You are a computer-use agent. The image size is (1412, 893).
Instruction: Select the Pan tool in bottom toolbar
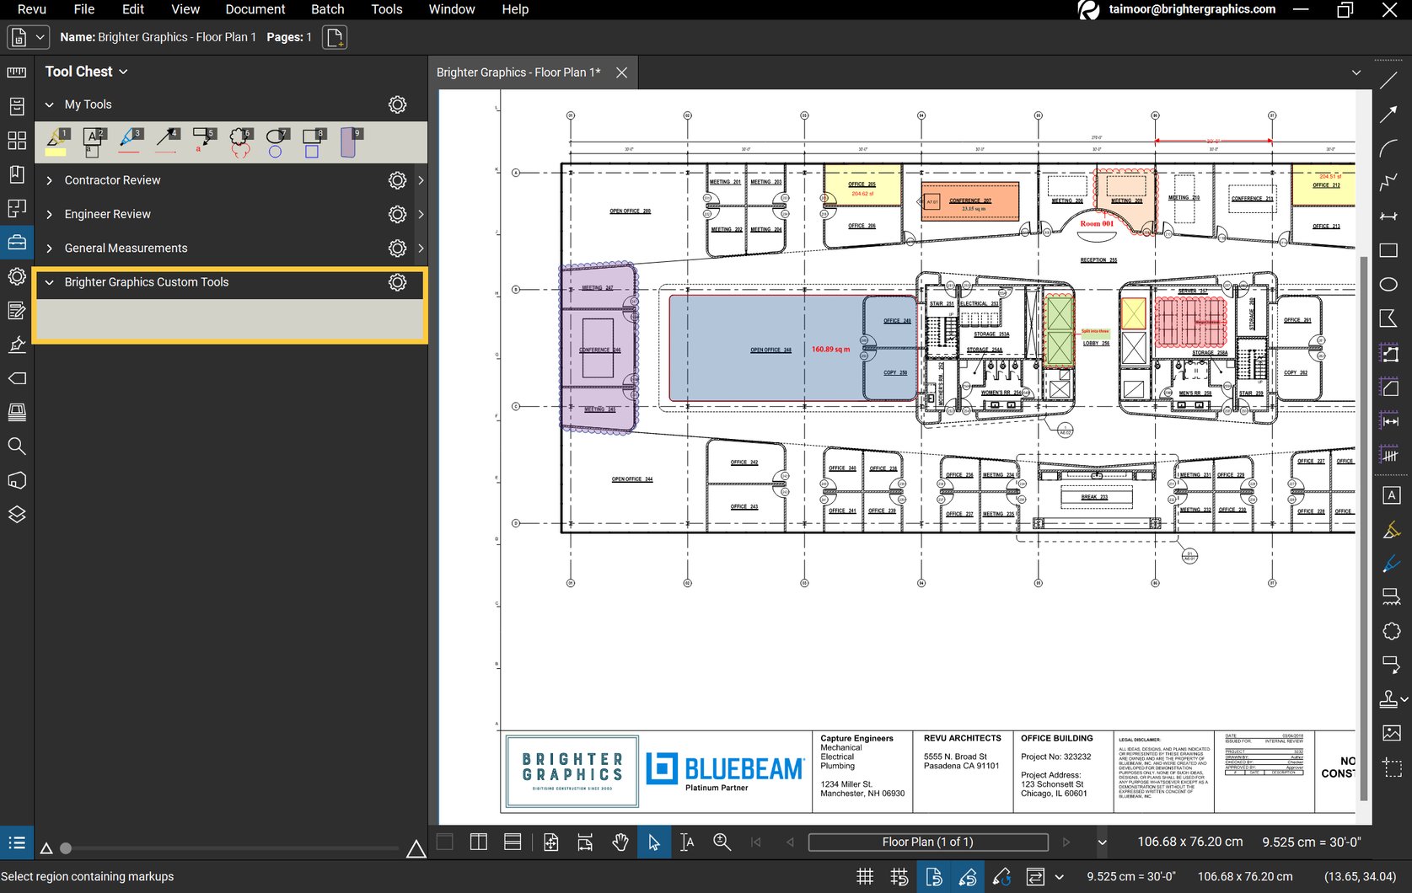620,842
